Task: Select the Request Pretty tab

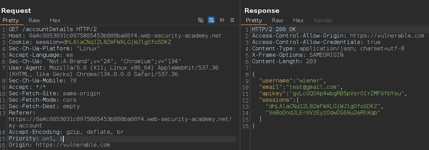Action: point(11,20)
